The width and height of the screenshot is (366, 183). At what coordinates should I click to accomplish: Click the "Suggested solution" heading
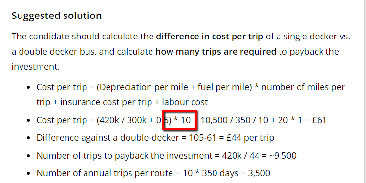click(x=57, y=16)
